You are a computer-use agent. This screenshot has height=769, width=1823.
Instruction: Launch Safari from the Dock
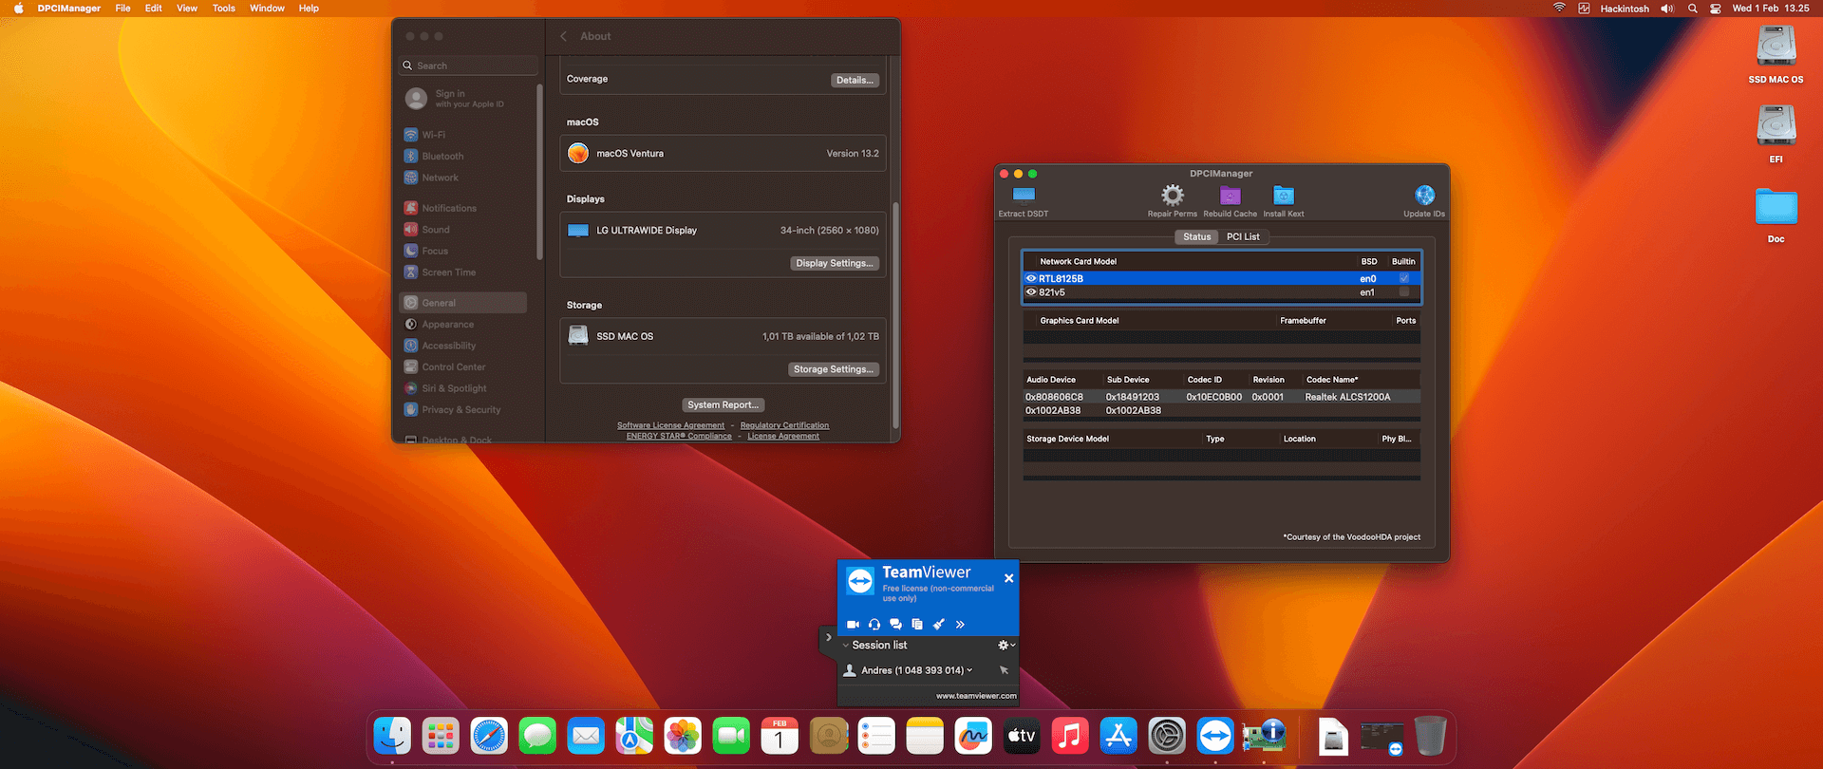(489, 736)
